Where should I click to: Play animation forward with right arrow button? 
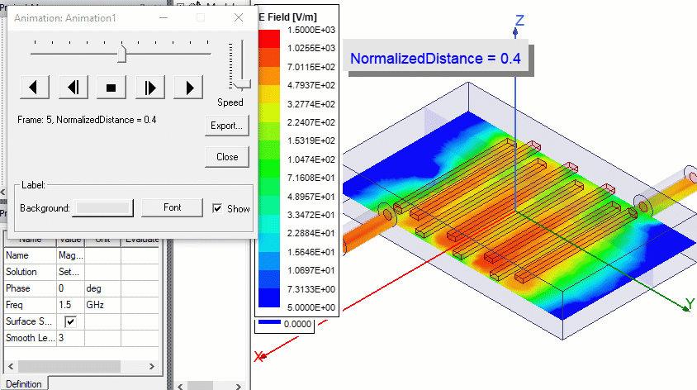point(188,87)
